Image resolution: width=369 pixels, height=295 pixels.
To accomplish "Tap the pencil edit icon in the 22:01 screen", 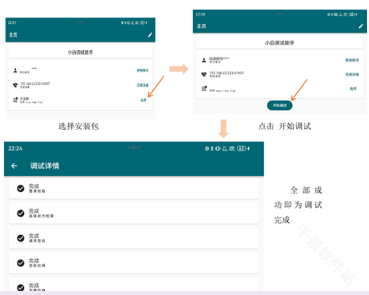I will point(150,35).
